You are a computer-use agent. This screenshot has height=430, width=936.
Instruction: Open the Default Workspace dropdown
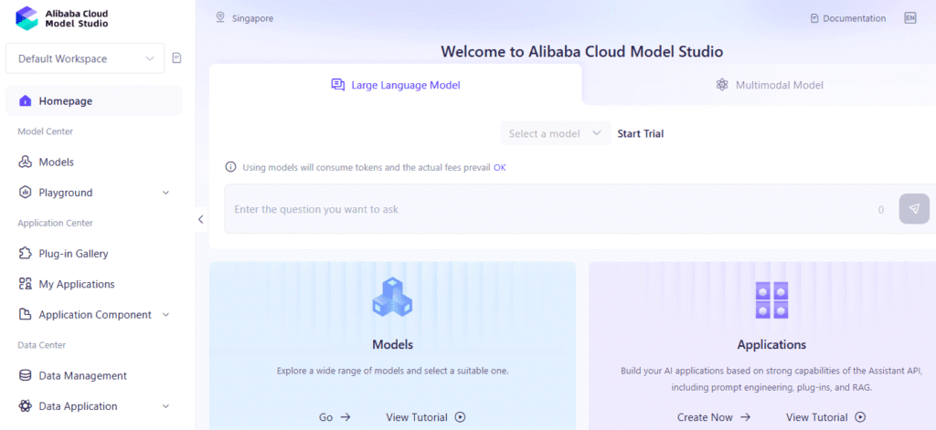(85, 58)
